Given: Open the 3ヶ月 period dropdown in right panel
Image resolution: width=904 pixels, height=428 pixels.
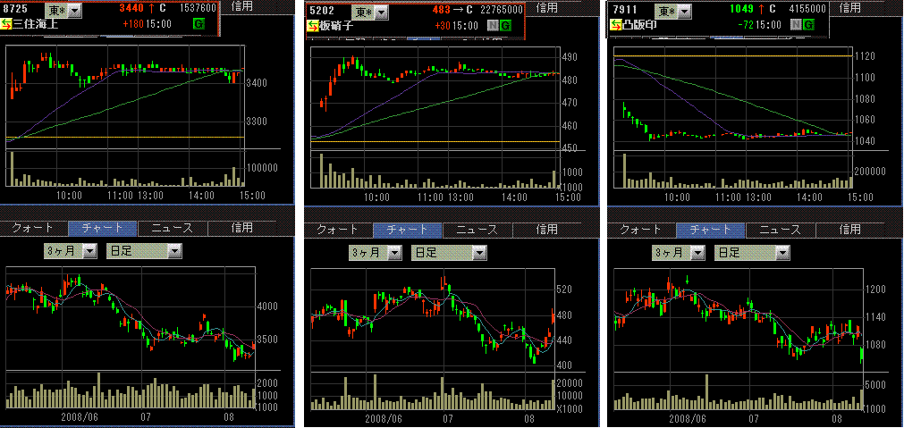Looking at the screenshot, I should (x=679, y=252).
